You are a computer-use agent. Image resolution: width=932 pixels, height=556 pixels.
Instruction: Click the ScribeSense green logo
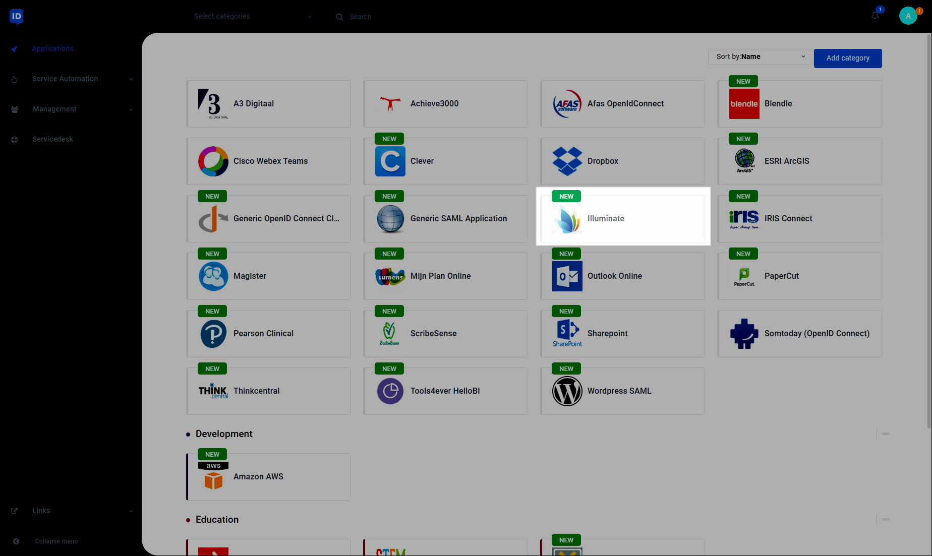click(390, 334)
